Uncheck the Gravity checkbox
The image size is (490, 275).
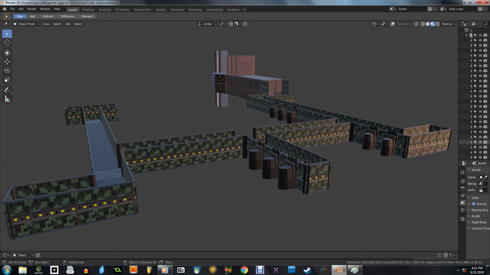click(x=474, y=204)
